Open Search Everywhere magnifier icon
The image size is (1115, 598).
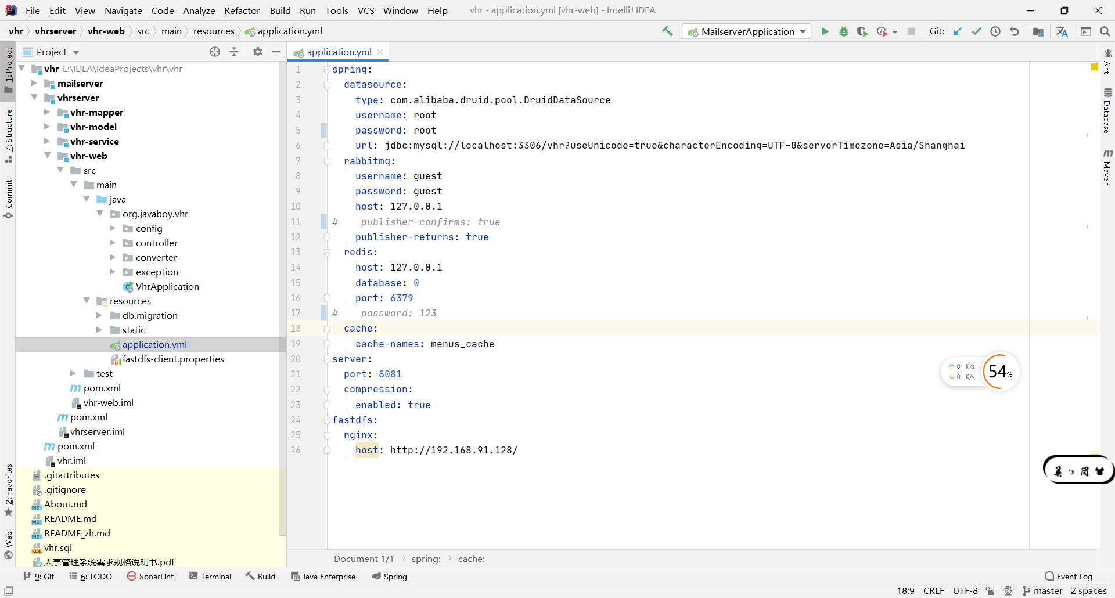tap(1105, 31)
